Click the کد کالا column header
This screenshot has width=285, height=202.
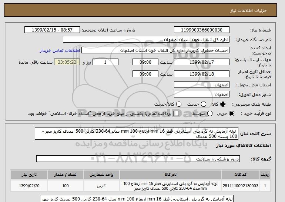click(241, 175)
